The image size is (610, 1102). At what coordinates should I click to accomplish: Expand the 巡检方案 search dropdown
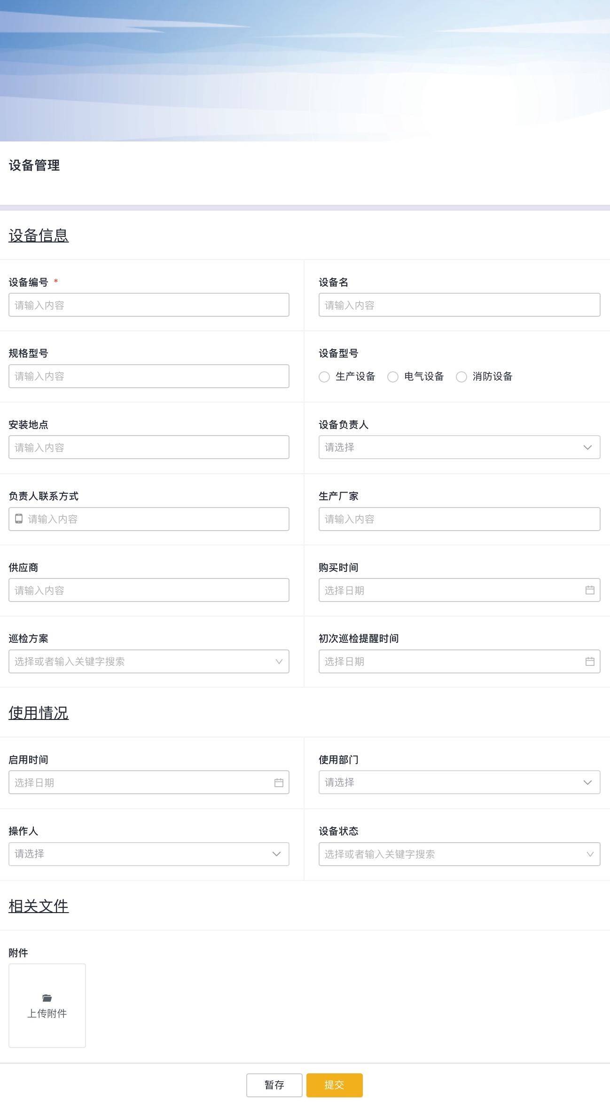click(x=149, y=661)
